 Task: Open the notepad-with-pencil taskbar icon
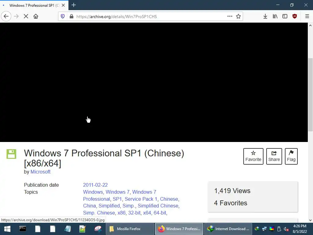click(x=82, y=229)
